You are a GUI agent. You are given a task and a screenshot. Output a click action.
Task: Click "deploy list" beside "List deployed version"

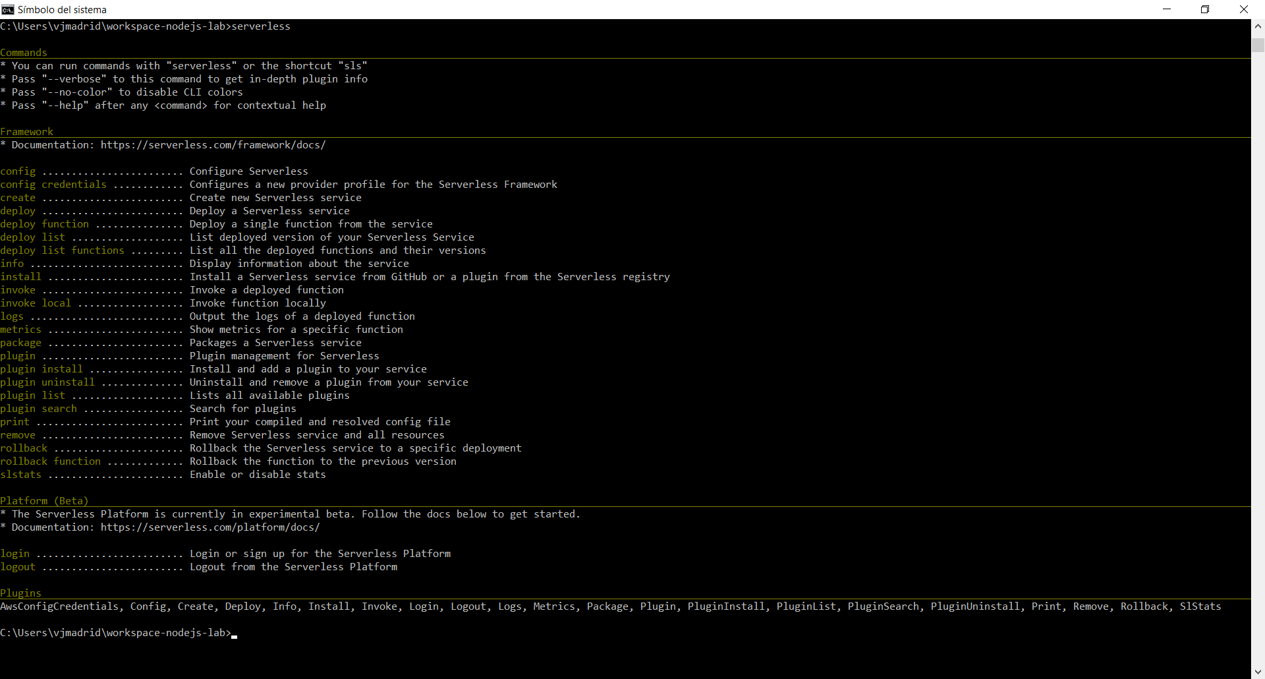(x=33, y=237)
